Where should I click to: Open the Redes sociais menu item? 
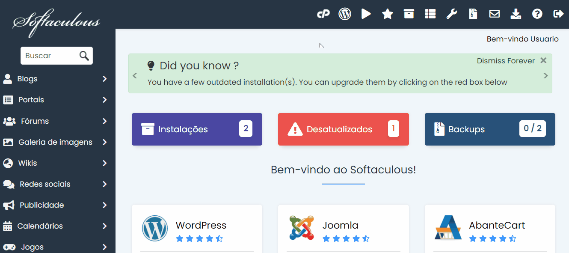pos(58,184)
